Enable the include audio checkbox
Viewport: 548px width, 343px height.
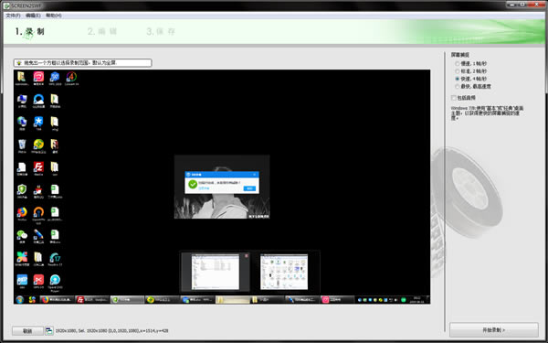pos(463,98)
